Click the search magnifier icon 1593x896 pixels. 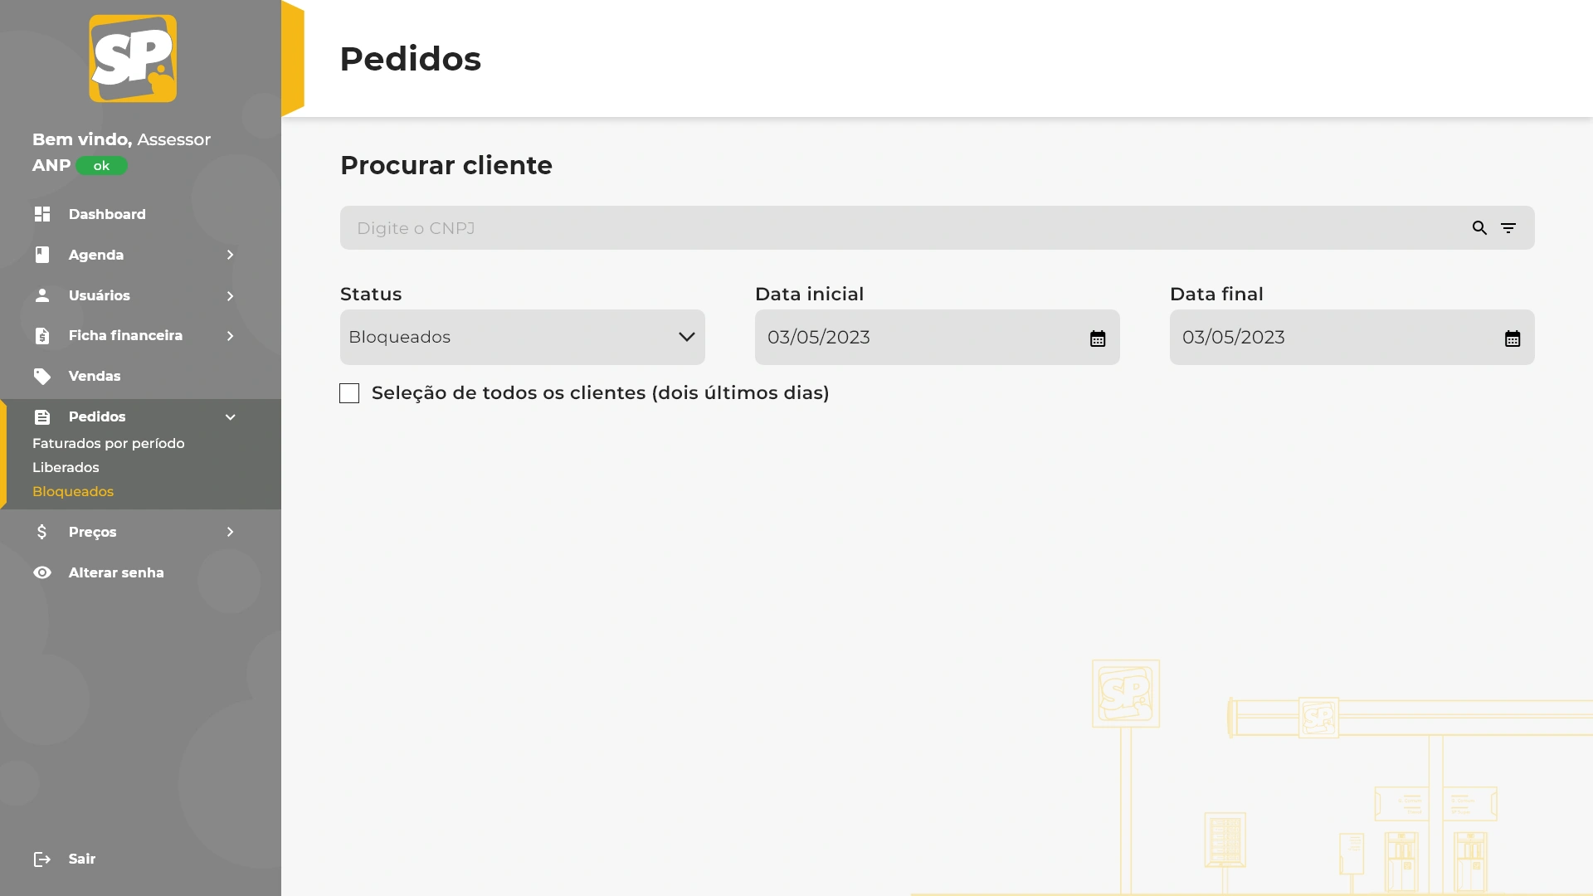[1479, 228]
